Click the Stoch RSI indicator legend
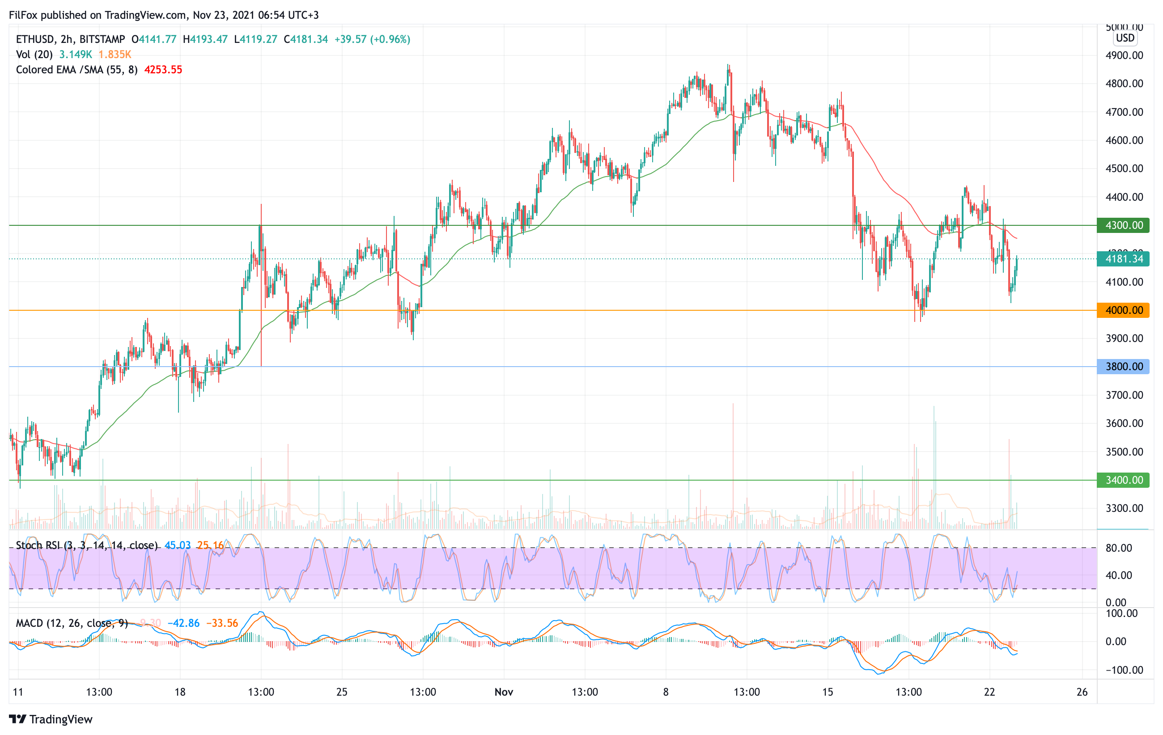This screenshot has width=1163, height=735. click(87, 545)
